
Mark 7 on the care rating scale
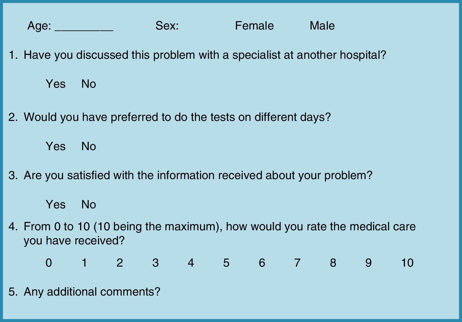click(x=297, y=263)
